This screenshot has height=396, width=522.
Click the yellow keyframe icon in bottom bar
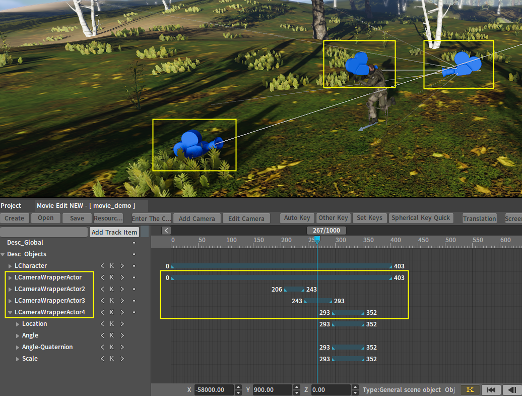470,390
